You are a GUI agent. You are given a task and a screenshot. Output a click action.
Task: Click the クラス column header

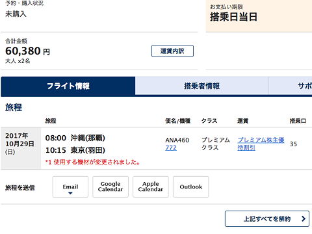coord(209,121)
